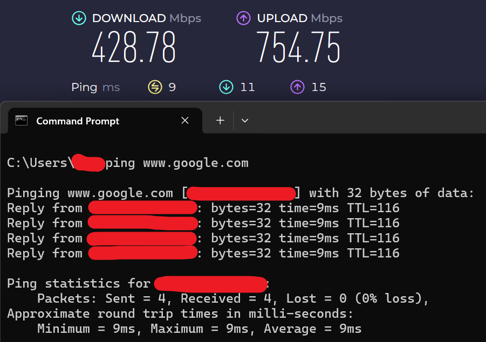Click the Ping ms label

(95, 87)
